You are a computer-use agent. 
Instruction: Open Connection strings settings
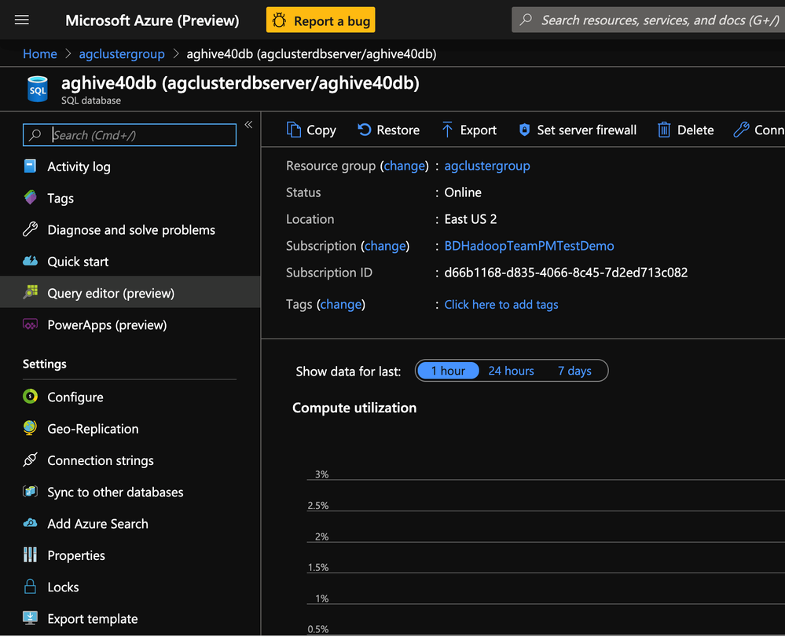click(100, 460)
